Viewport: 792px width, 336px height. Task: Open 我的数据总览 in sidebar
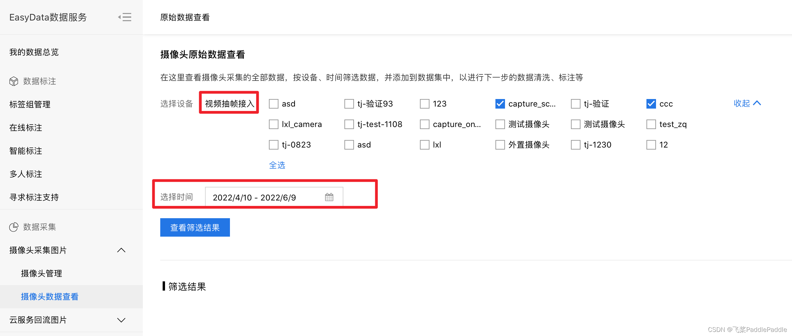pyautogui.click(x=34, y=52)
